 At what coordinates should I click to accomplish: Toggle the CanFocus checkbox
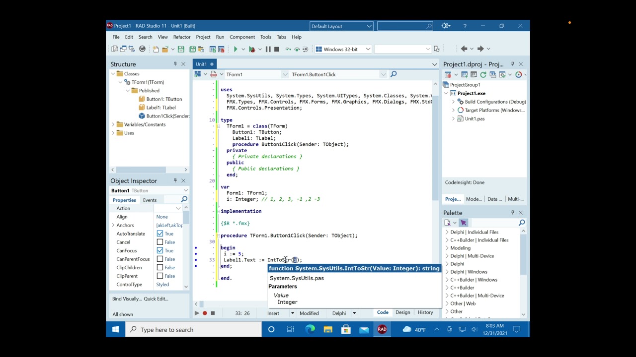click(x=160, y=250)
